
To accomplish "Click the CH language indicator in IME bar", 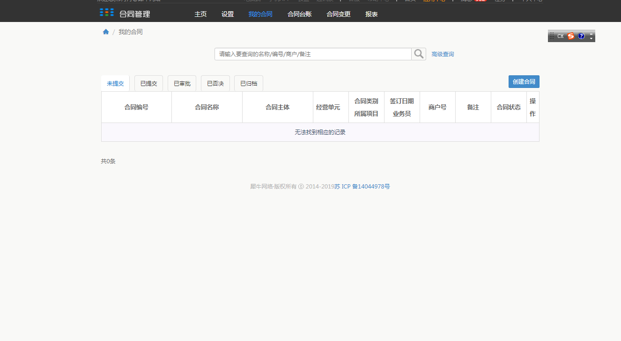I will 560,36.
